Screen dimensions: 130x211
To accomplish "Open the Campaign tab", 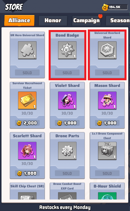I will (87, 20).
